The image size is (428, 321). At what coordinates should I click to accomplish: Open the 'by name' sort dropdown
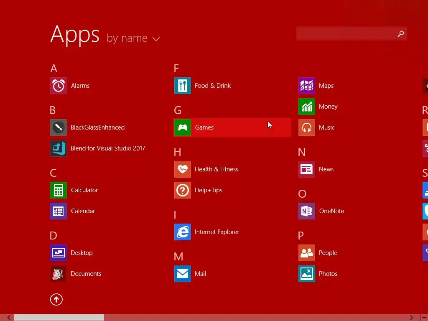(x=133, y=38)
